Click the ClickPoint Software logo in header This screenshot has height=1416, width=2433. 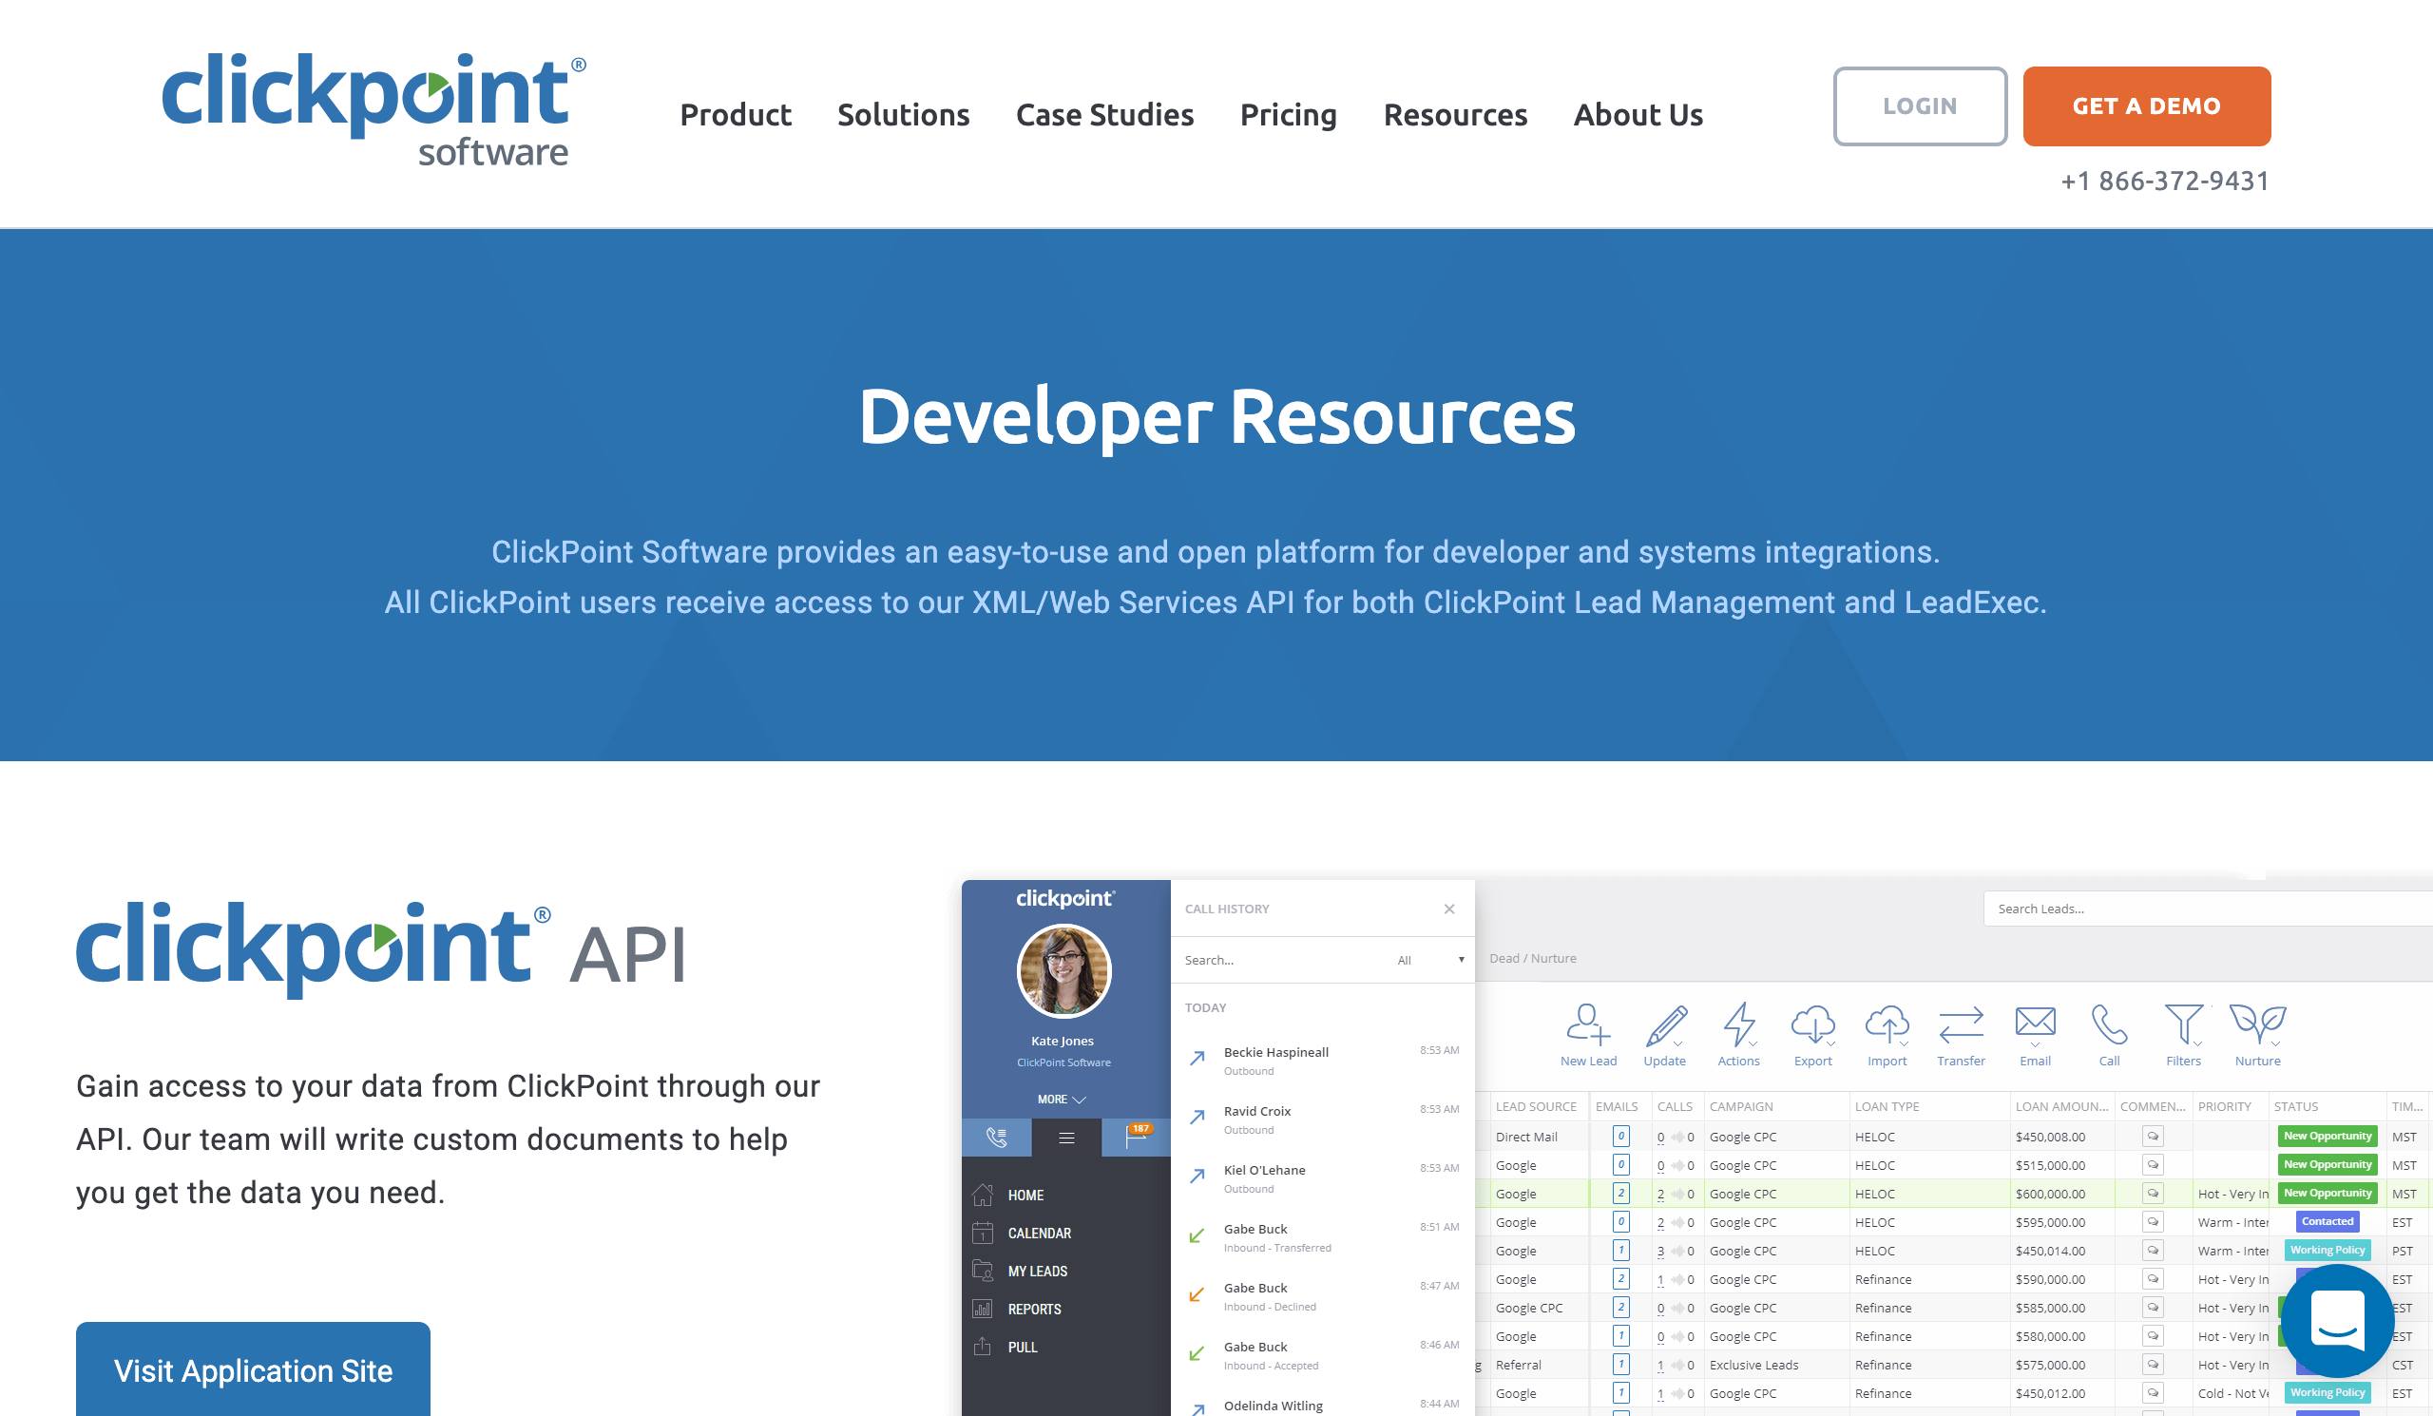pos(374,110)
